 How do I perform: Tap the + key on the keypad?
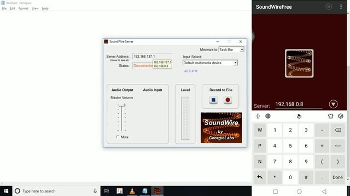coord(322,146)
